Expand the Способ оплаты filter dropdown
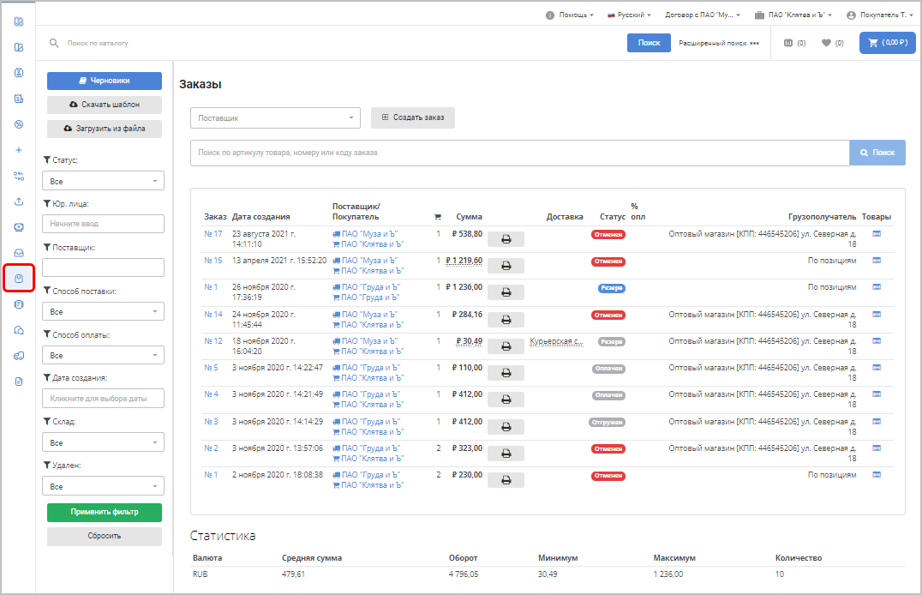This screenshot has width=922, height=595. 103,356
